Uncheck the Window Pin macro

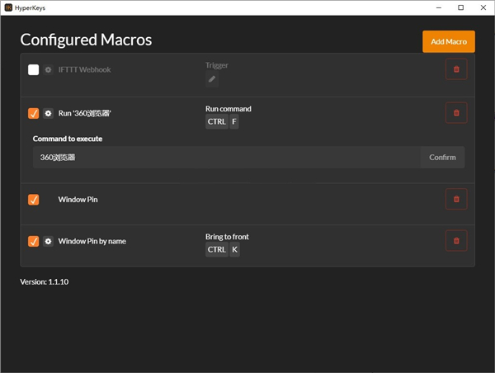(x=34, y=200)
